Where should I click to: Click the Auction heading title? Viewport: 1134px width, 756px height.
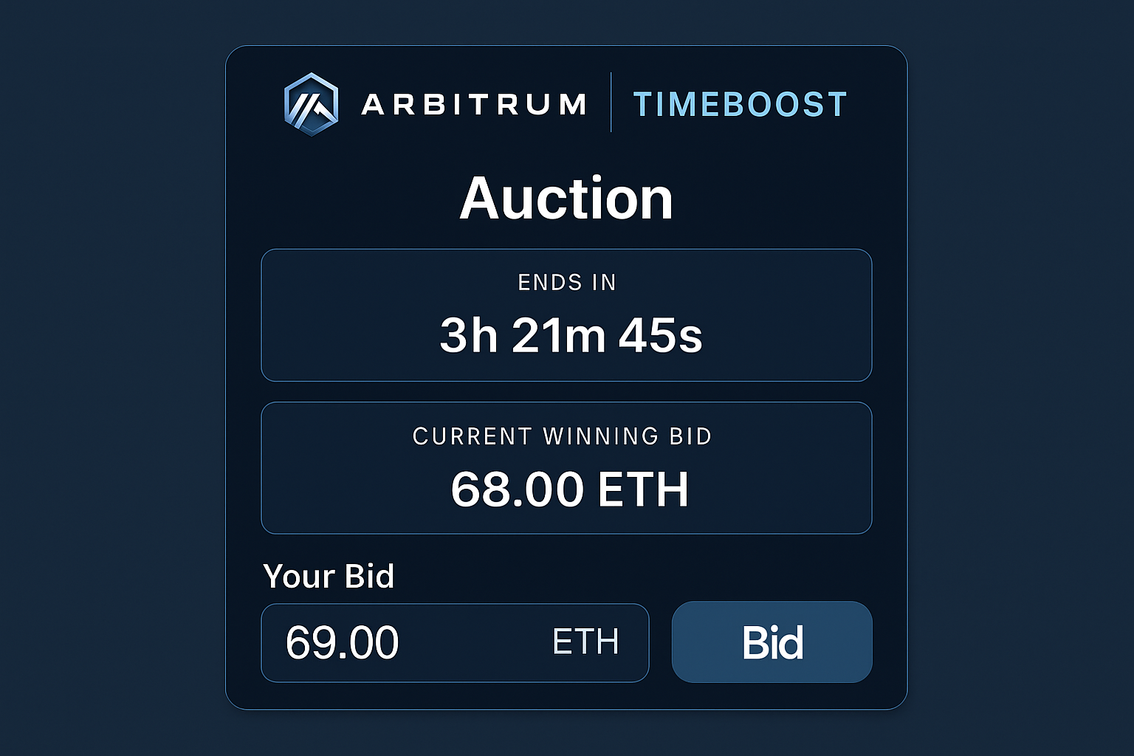[x=566, y=196]
